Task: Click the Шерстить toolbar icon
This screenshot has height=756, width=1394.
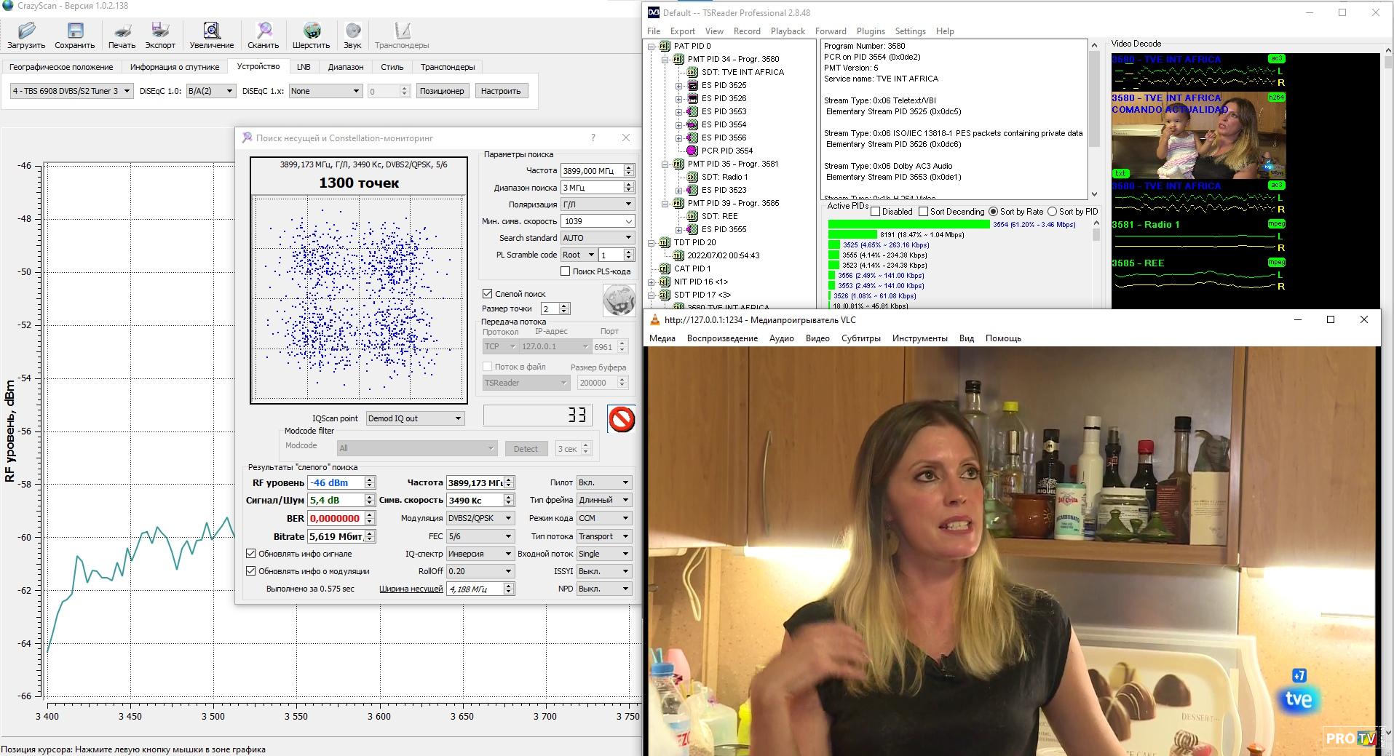Action: (x=312, y=31)
